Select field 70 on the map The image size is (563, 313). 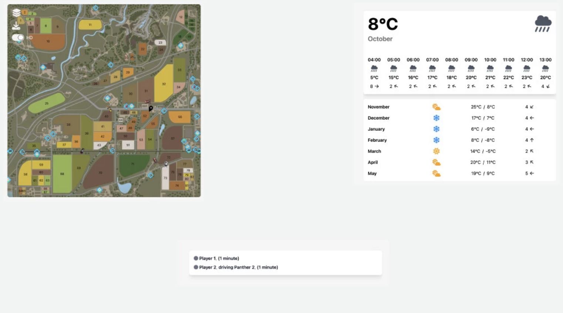tap(100, 172)
